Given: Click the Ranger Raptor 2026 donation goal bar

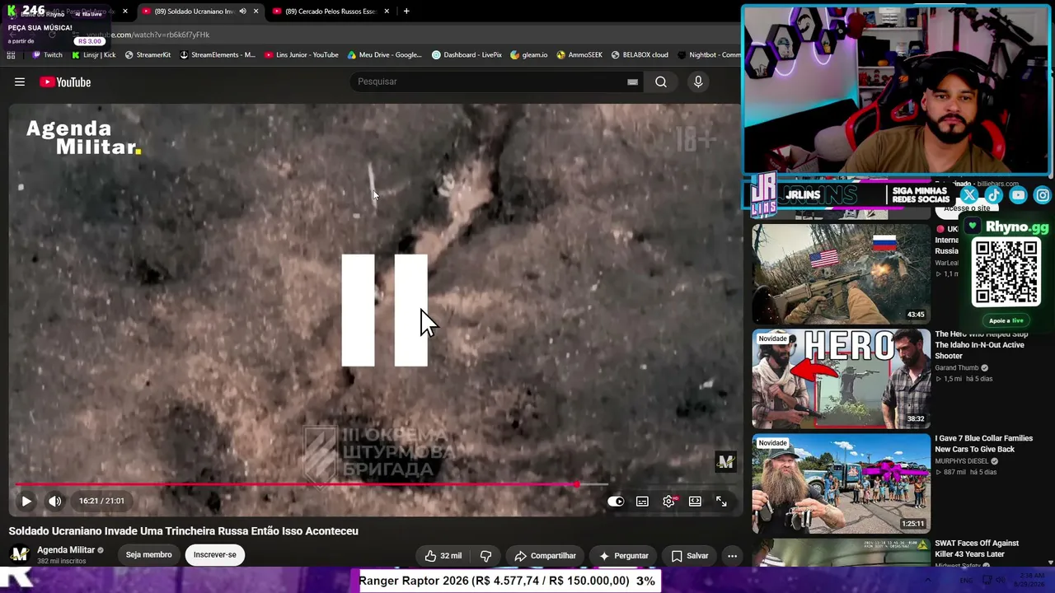Looking at the screenshot, I should pos(508,581).
